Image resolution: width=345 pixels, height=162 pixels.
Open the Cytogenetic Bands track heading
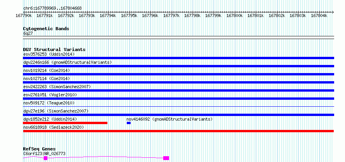[46, 29]
